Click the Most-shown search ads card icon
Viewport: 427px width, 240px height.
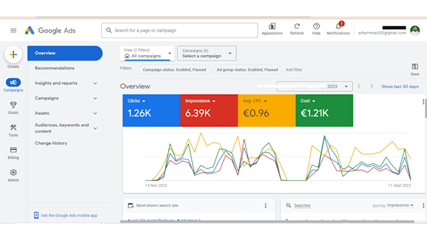(x=131, y=206)
